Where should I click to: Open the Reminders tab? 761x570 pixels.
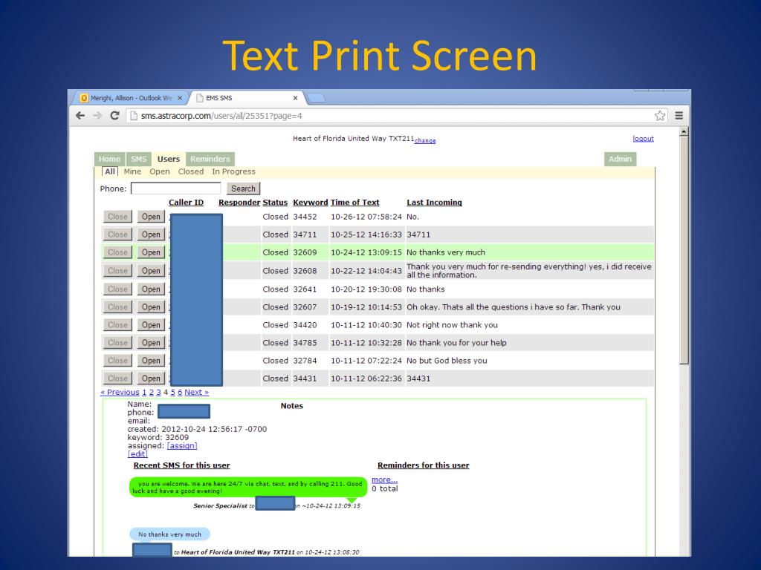click(x=210, y=159)
